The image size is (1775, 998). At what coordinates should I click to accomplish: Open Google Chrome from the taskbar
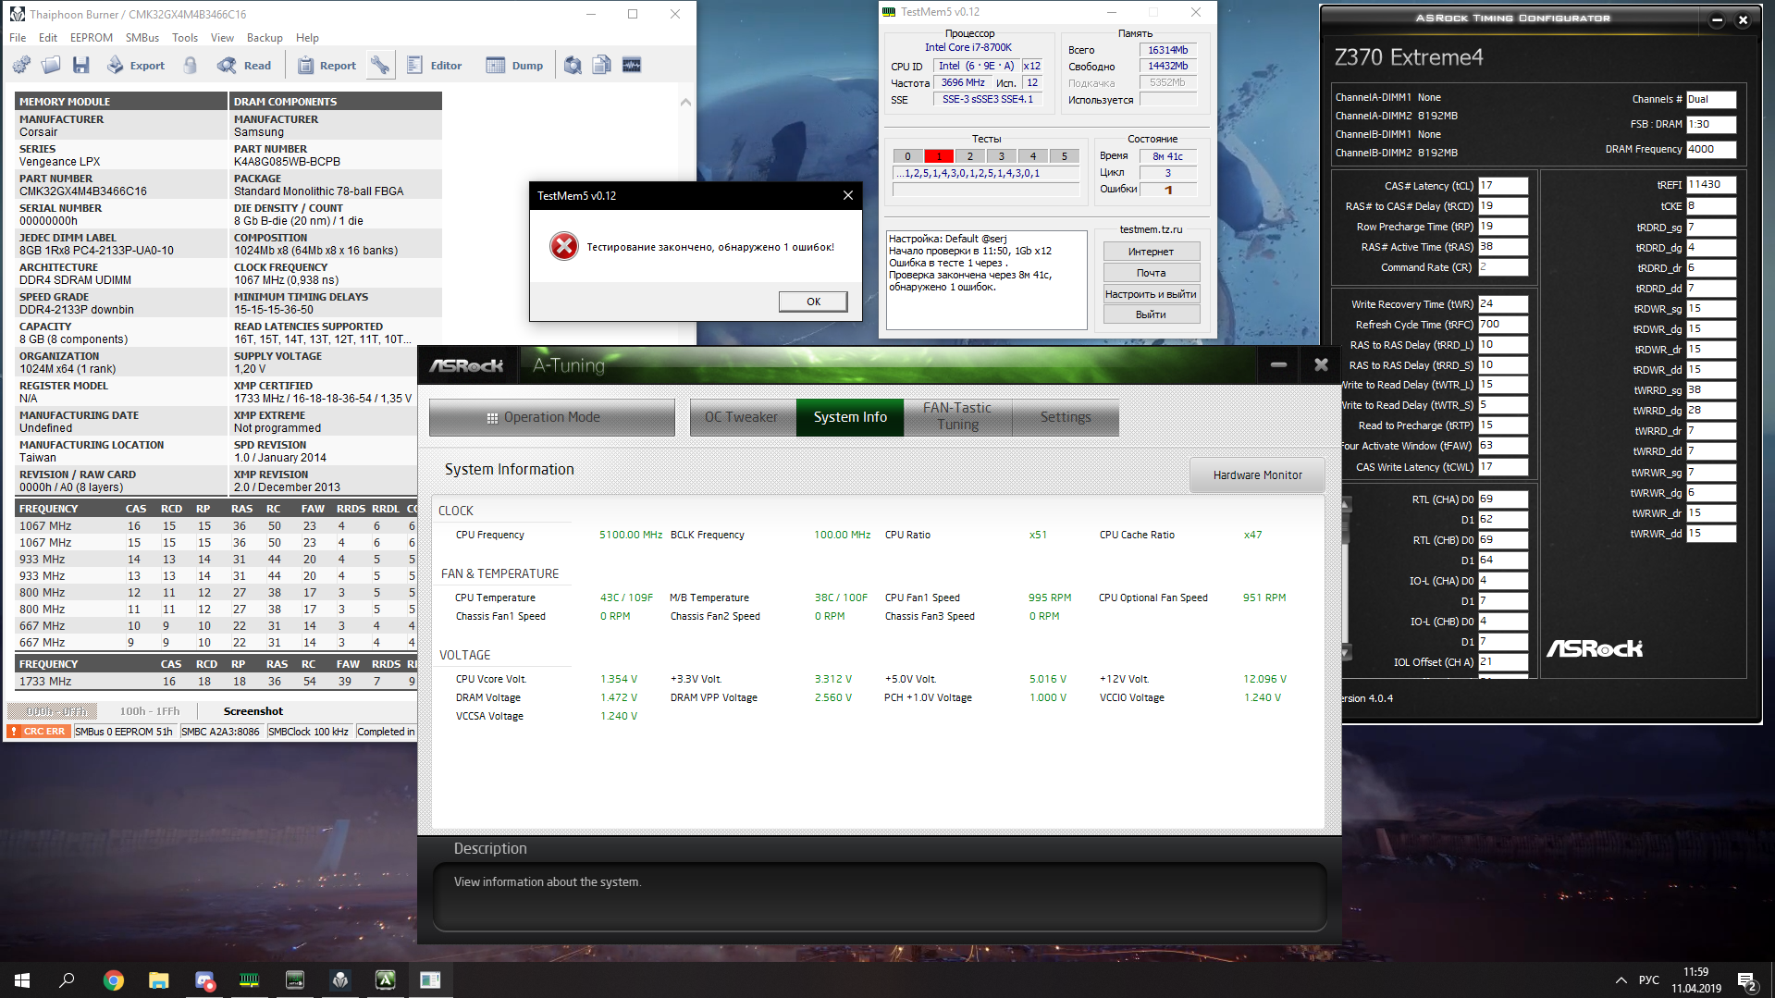(114, 980)
